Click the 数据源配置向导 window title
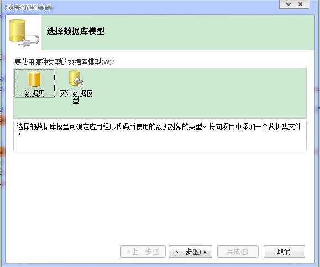320x267 pixels. point(29,7)
